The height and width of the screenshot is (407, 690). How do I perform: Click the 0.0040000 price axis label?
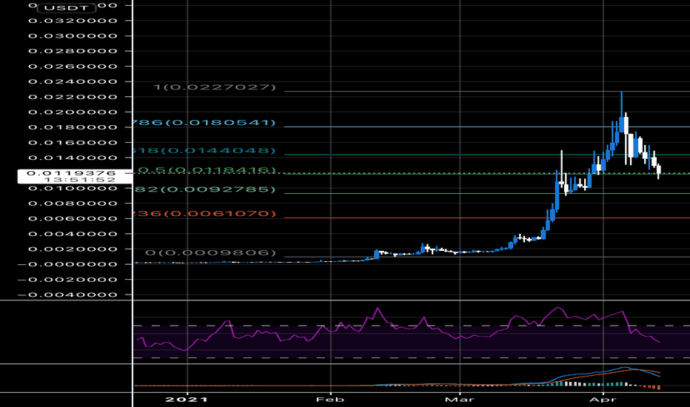point(73,234)
